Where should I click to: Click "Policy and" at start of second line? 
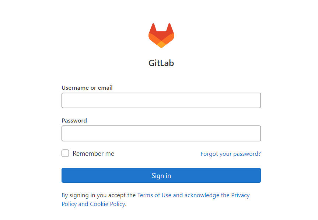click(x=75, y=204)
